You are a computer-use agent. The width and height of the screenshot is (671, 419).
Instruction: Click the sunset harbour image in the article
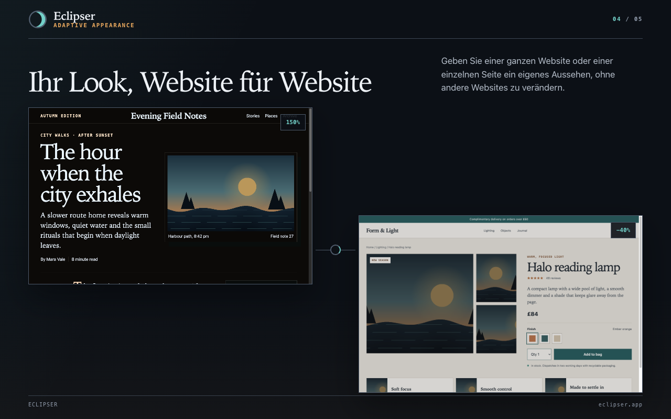pos(231,192)
